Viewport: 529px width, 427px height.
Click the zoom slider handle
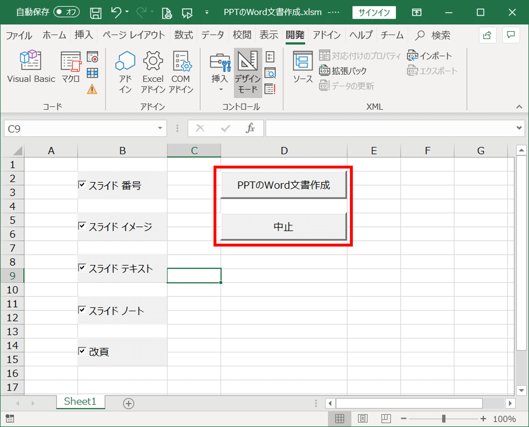pos(444,419)
